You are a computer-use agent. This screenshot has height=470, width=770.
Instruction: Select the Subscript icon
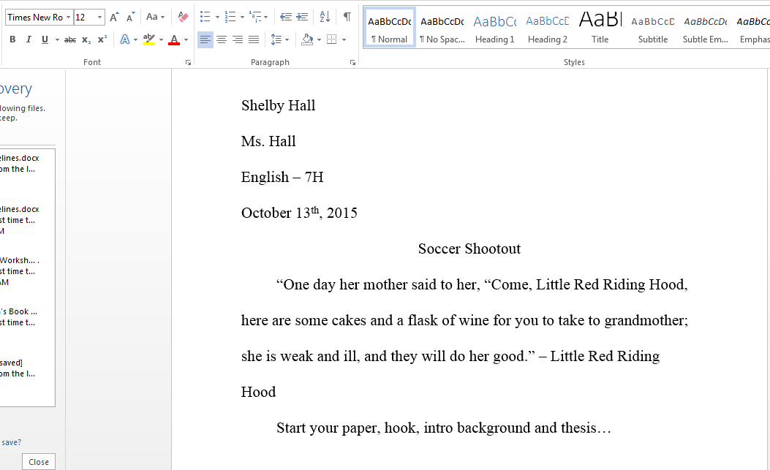click(x=86, y=39)
